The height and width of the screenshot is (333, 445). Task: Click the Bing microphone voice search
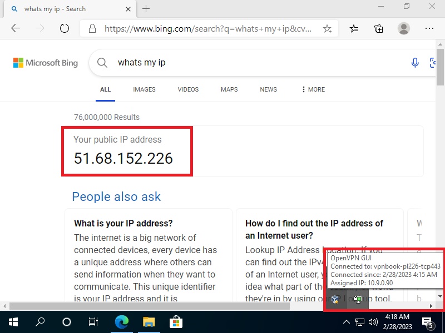click(x=415, y=63)
